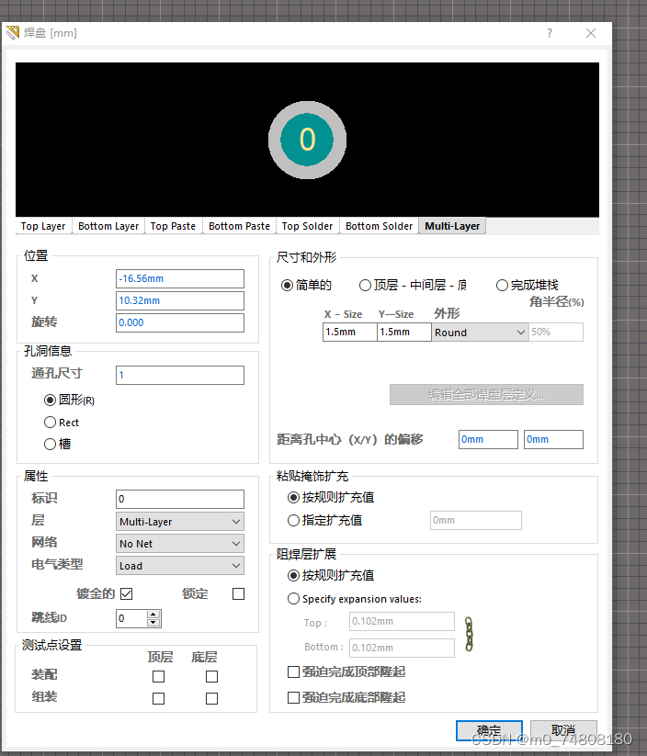Select 圆形(R) hole shape

point(70,400)
